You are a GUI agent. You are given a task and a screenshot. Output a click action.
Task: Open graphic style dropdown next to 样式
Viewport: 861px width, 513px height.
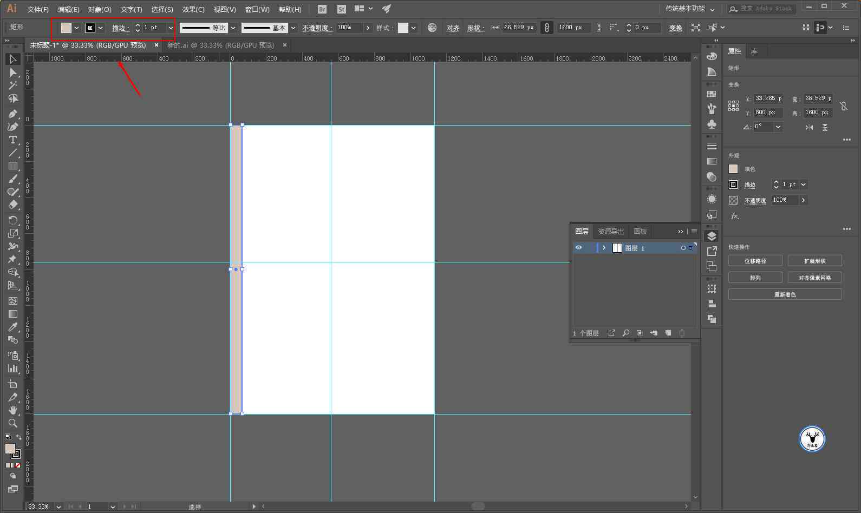click(x=414, y=28)
